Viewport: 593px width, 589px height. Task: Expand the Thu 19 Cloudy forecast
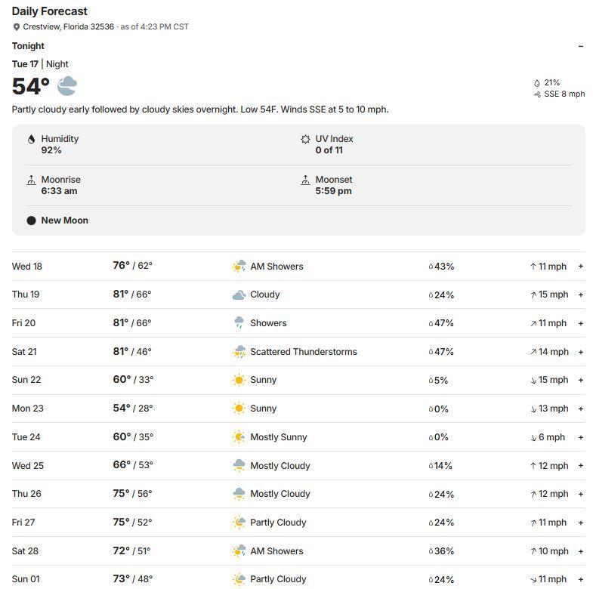pos(580,294)
